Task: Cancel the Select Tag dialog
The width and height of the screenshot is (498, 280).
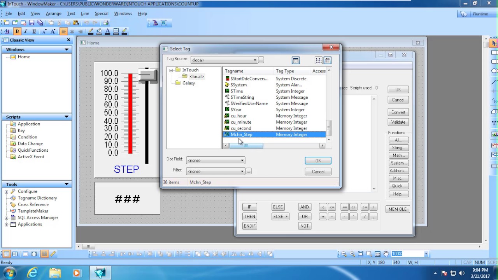Action: click(x=318, y=171)
